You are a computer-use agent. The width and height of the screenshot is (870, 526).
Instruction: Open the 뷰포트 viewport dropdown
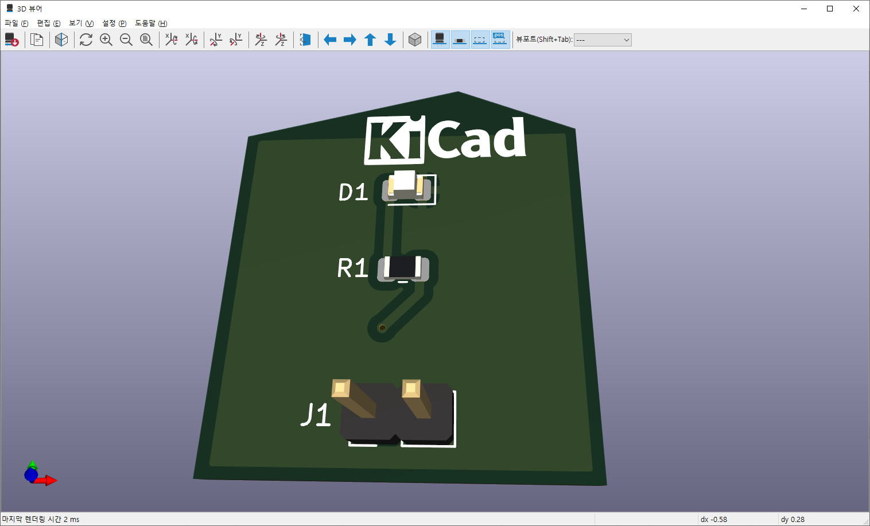(x=603, y=40)
